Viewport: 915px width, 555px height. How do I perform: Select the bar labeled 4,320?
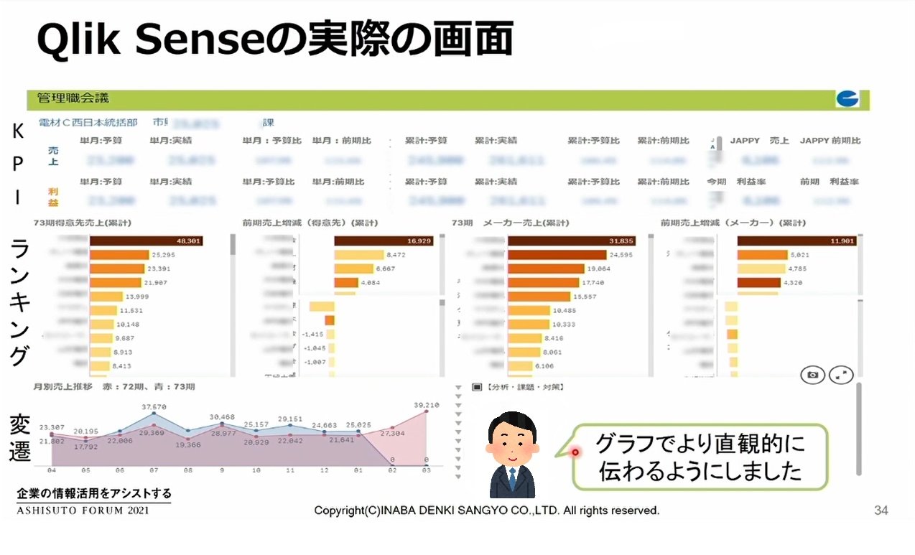pos(759,282)
